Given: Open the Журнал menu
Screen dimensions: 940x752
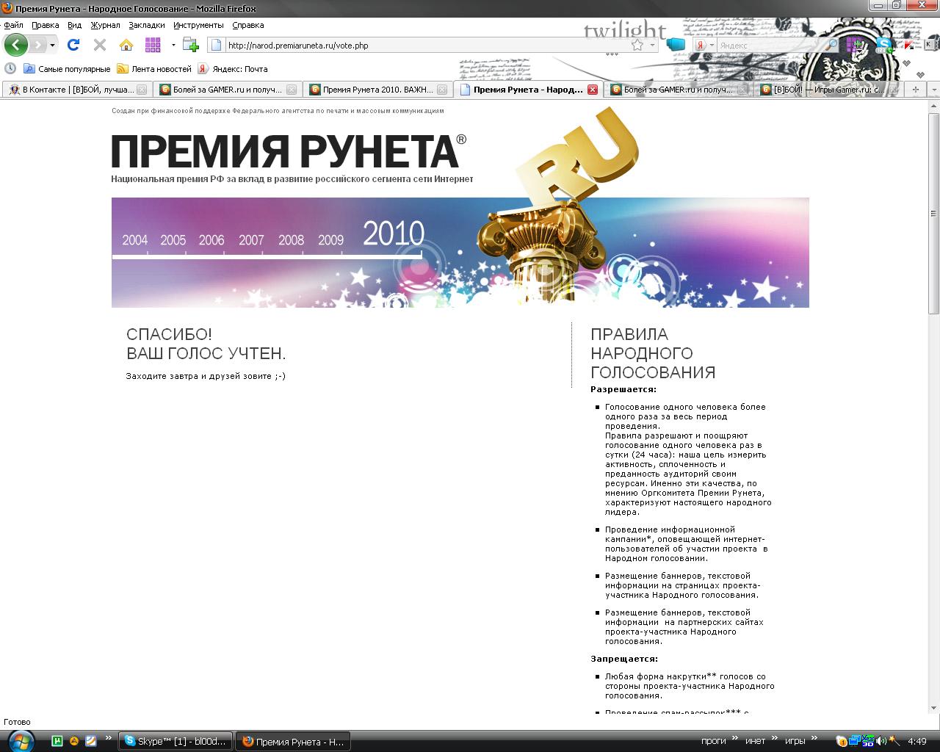Looking at the screenshot, I should [x=105, y=25].
